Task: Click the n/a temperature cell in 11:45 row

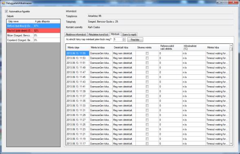Action: (x=194, y=77)
